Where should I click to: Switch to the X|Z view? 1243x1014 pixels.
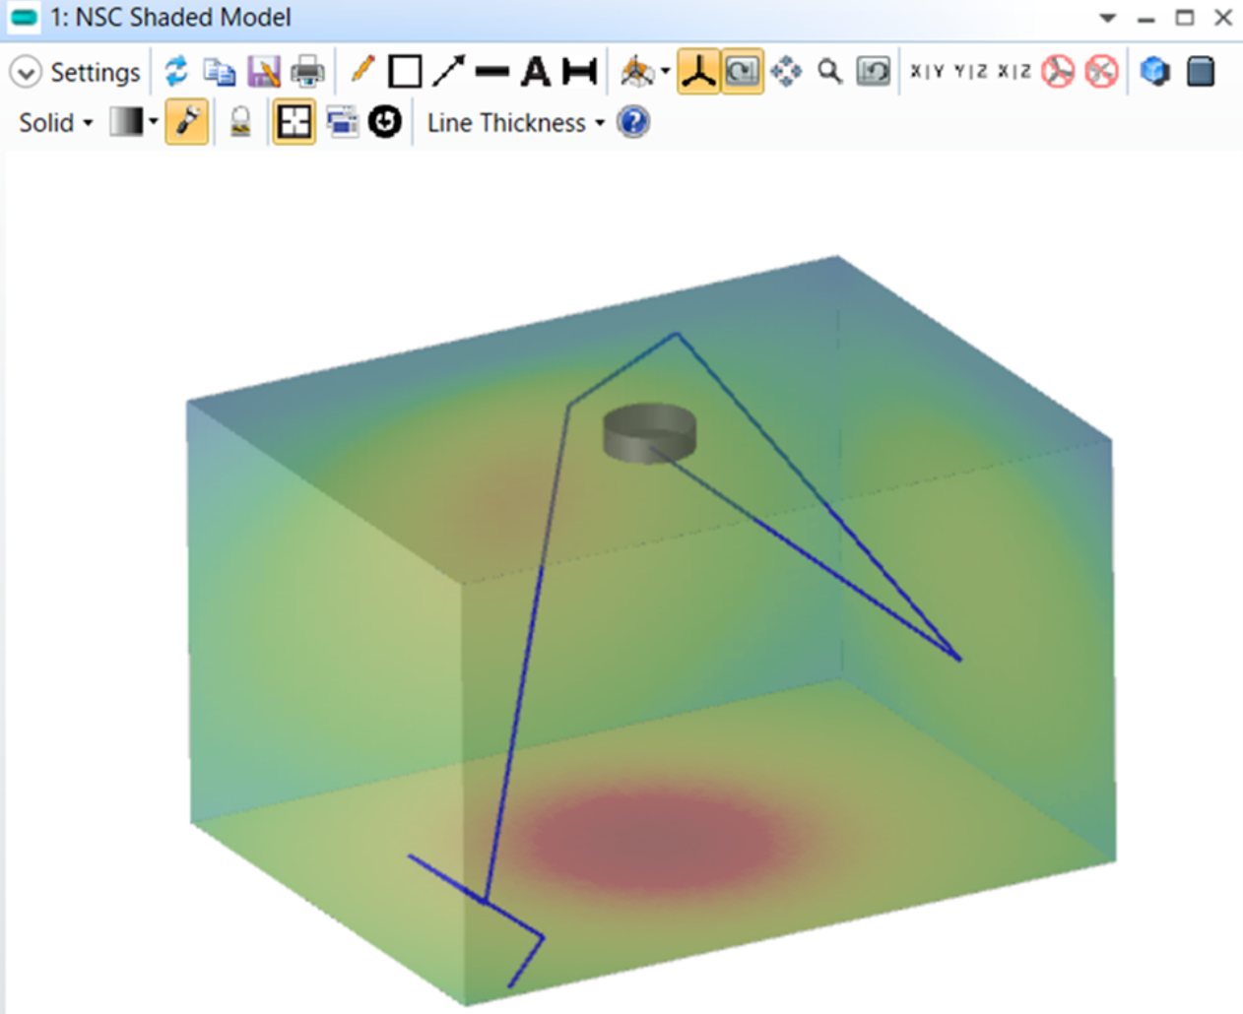pos(1014,71)
